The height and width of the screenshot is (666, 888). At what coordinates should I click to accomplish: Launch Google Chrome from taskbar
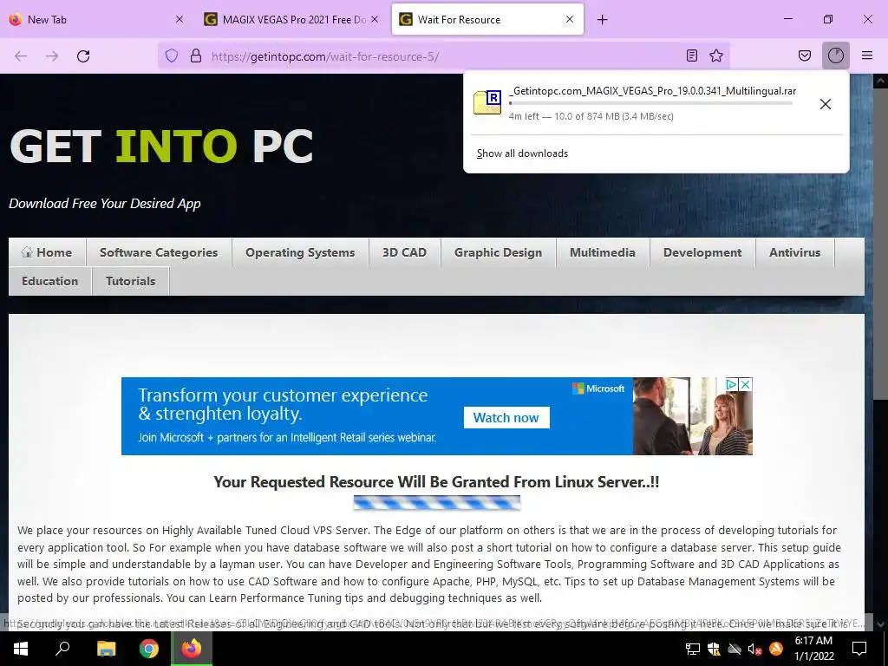[x=149, y=649]
